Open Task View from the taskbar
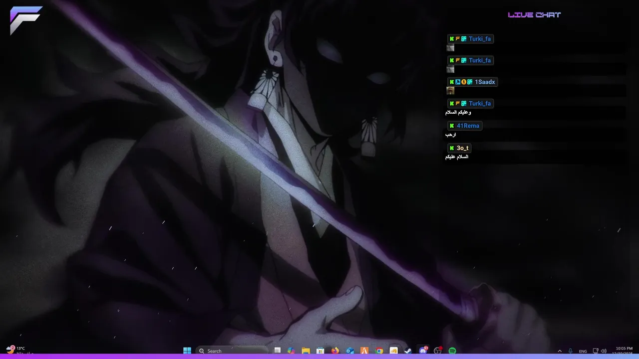Screen dimensions: 639x359 tap(278, 351)
